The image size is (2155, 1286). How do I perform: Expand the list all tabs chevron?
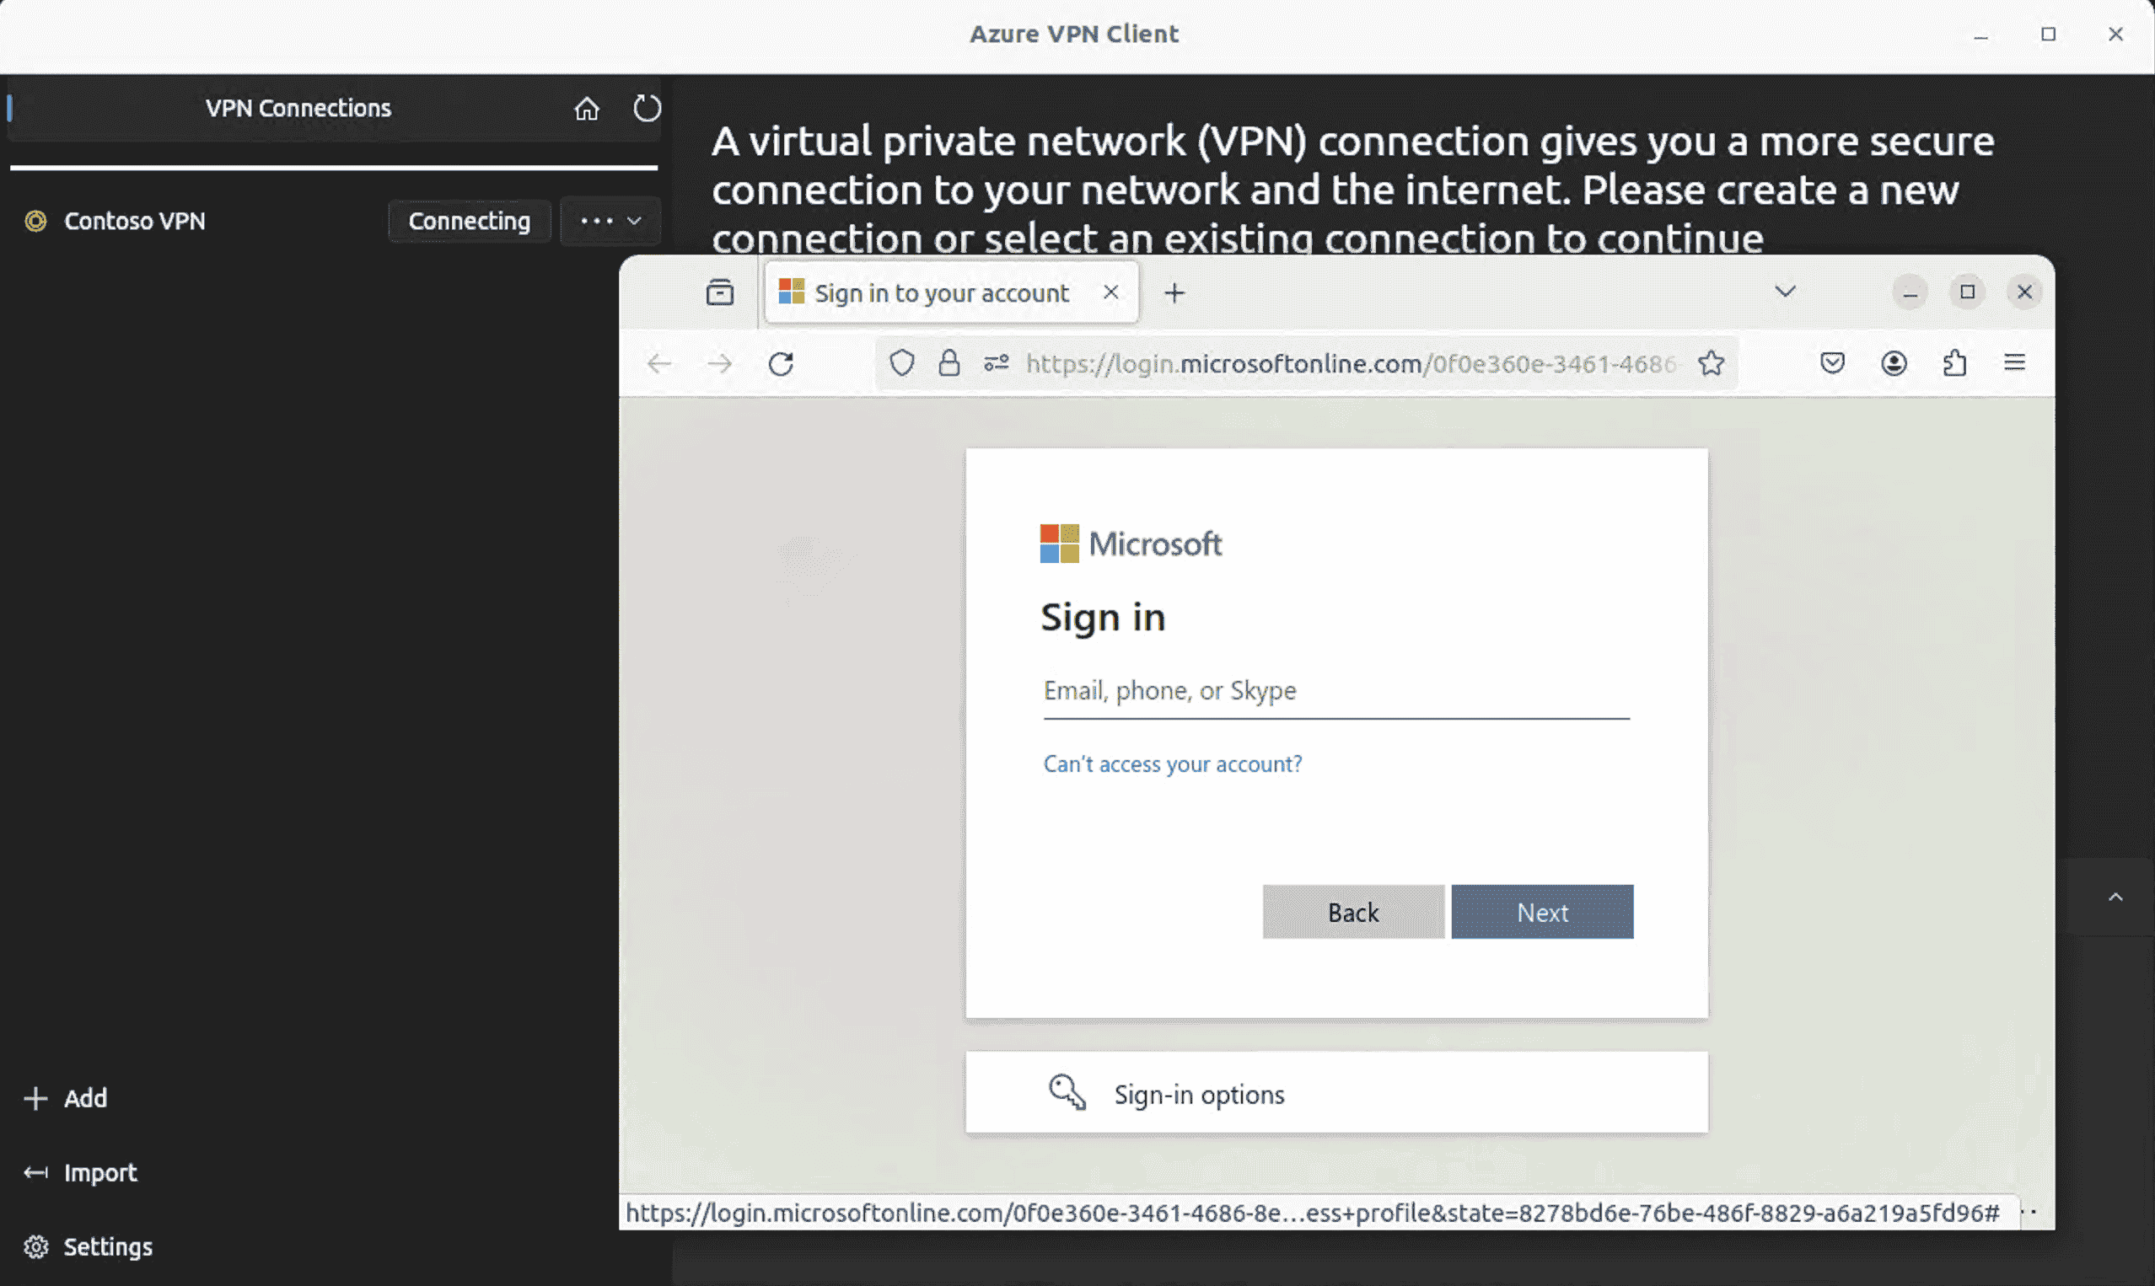point(1785,292)
